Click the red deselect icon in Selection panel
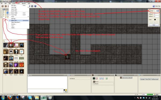The image size is (161, 100). [x=97, y=78]
